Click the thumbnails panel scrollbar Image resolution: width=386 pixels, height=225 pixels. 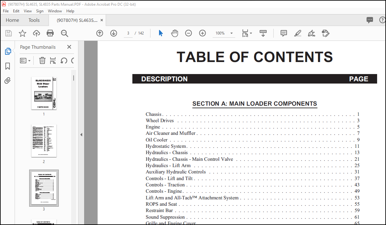point(74,78)
